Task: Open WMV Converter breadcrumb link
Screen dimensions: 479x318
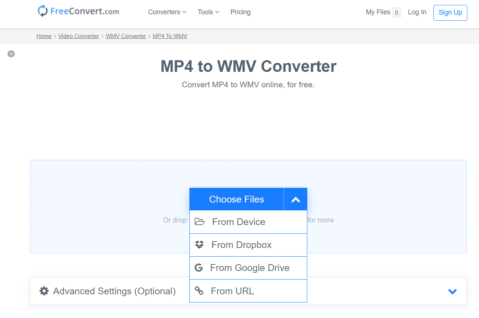Action: pyautogui.click(x=126, y=36)
